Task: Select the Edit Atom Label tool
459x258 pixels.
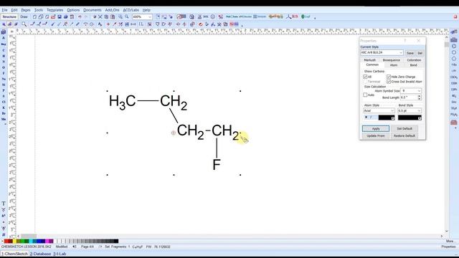Action: click(100, 24)
